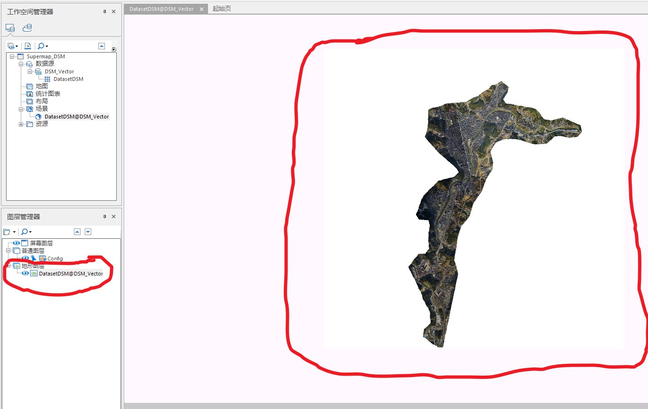648x409 pixels.
Task: Open dropdown beside the add layer folder icon
Action: click(x=14, y=232)
